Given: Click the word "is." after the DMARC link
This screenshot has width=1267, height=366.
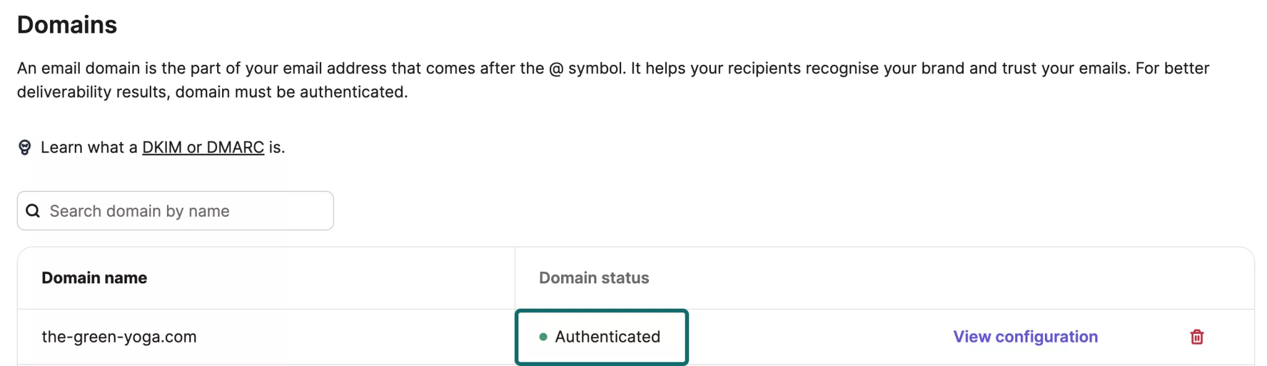Looking at the screenshot, I should [x=277, y=148].
